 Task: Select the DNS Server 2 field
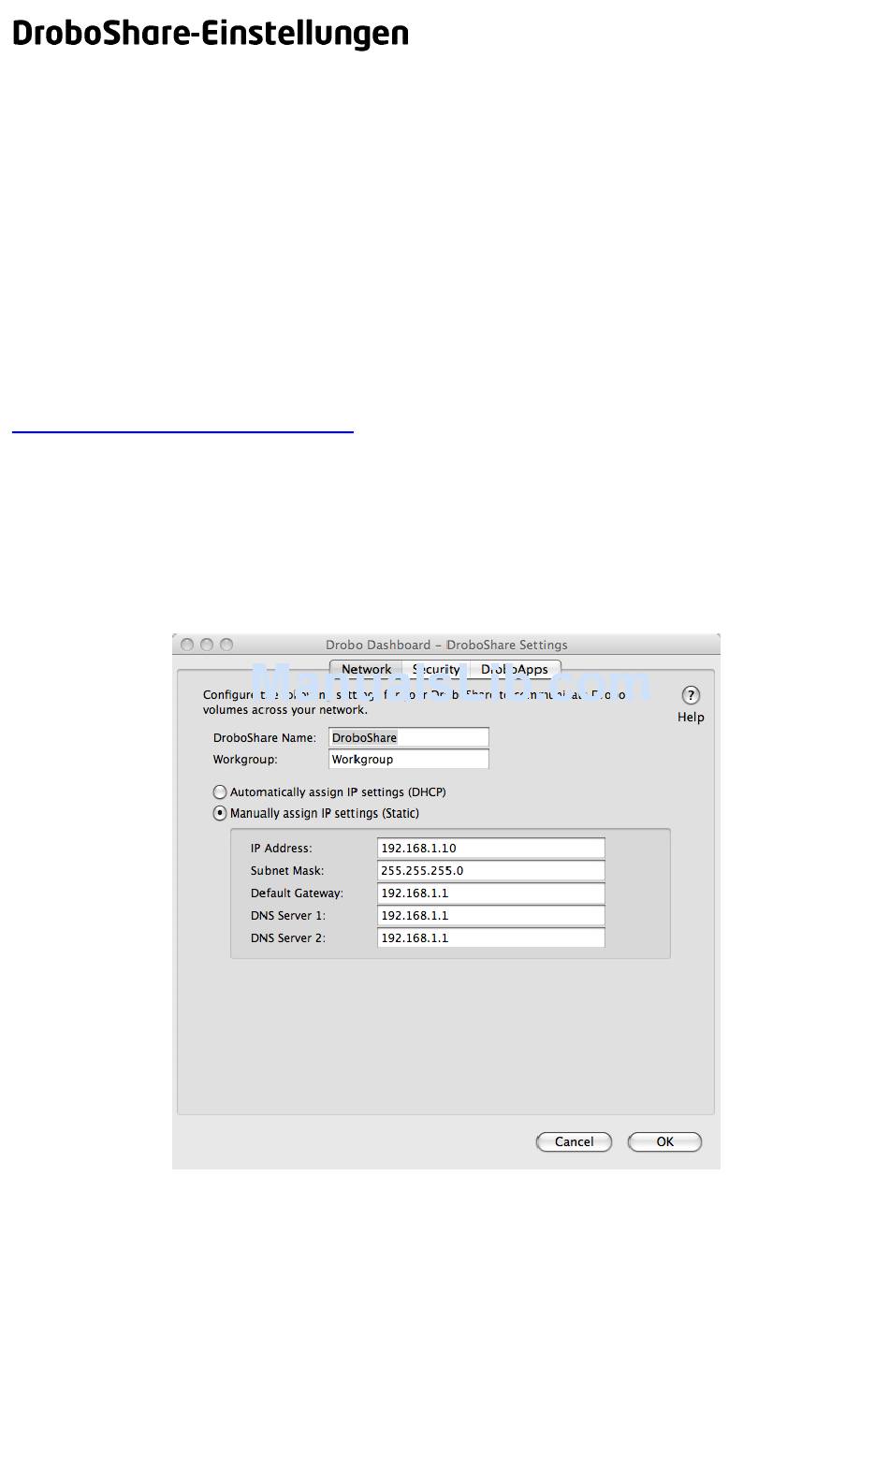(x=491, y=938)
